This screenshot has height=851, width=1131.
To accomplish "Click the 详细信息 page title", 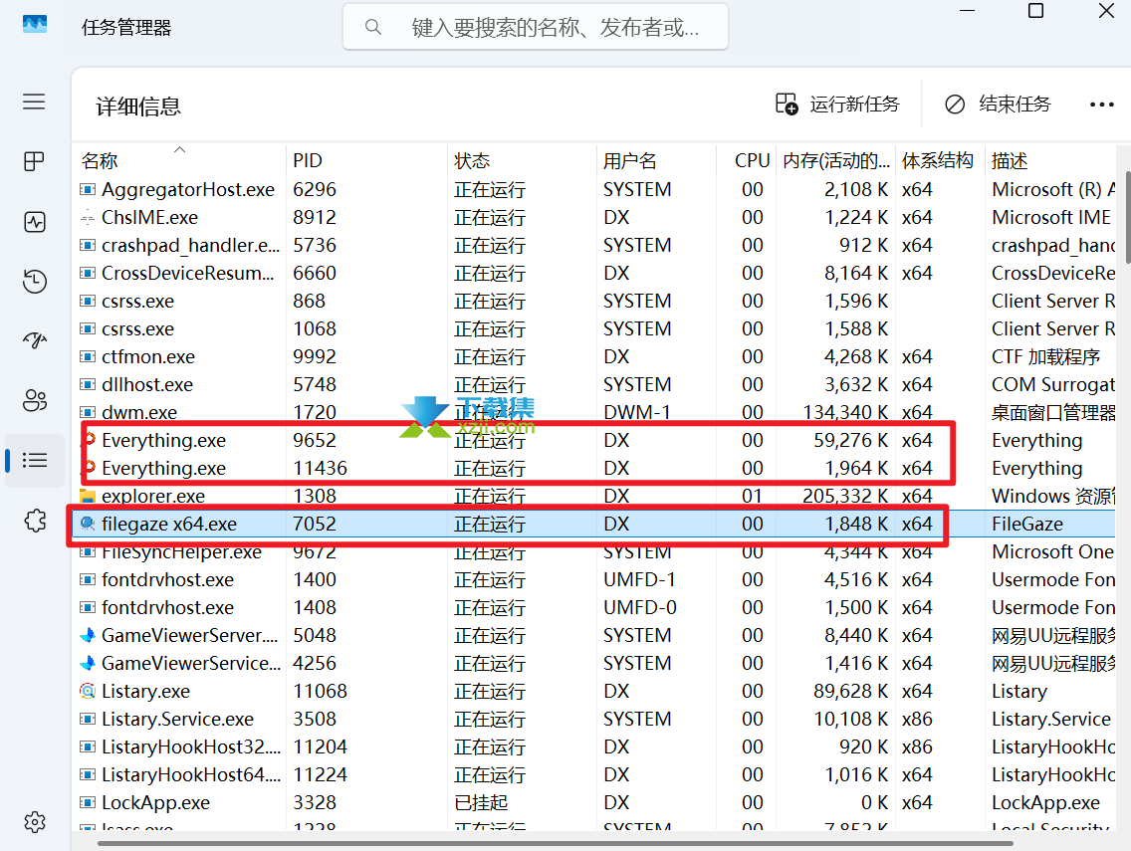I will coord(138,106).
